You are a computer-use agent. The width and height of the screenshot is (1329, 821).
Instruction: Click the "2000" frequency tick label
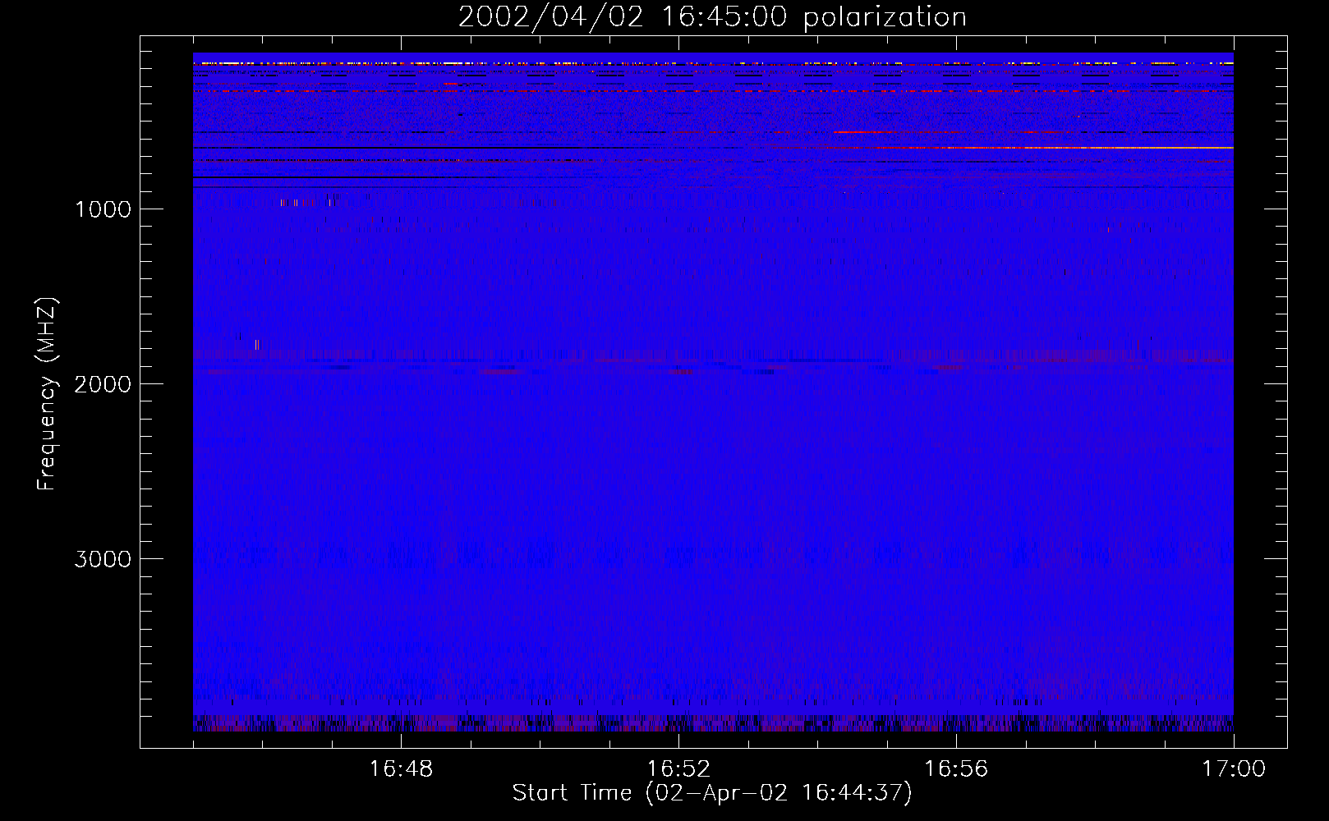(x=103, y=384)
